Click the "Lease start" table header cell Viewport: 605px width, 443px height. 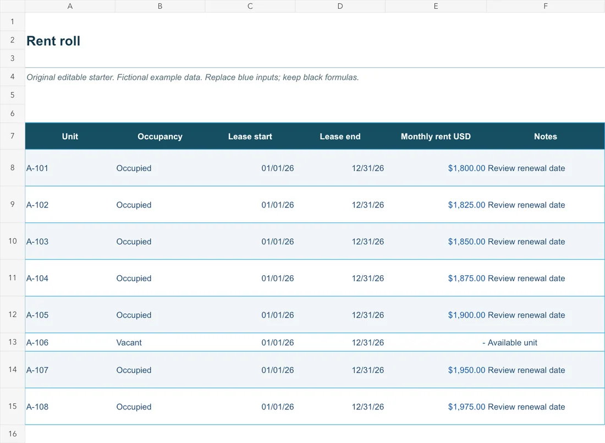[x=250, y=136]
